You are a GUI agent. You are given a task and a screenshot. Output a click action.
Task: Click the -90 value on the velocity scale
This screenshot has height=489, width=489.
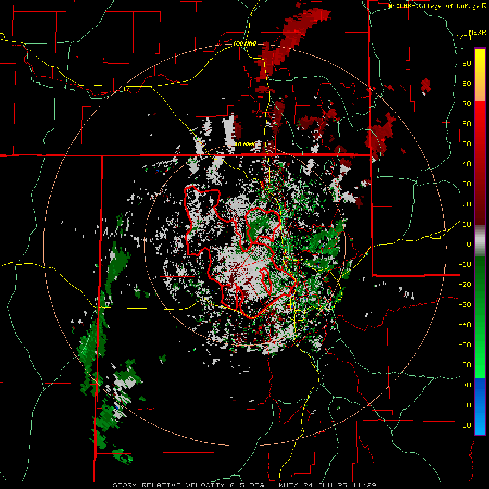coord(465,425)
